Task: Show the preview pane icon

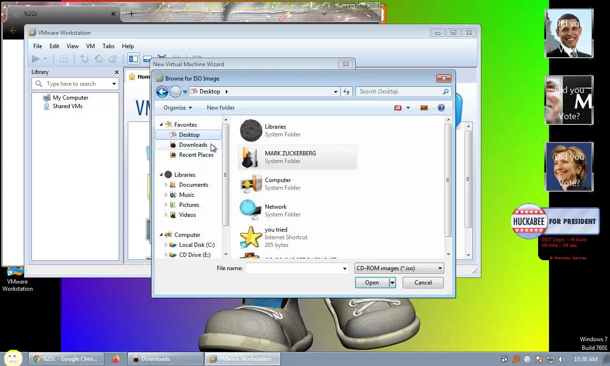Action: [x=424, y=108]
